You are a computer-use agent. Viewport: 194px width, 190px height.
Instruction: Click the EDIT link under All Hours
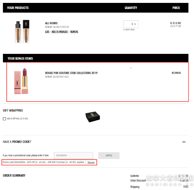pos(47,32)
